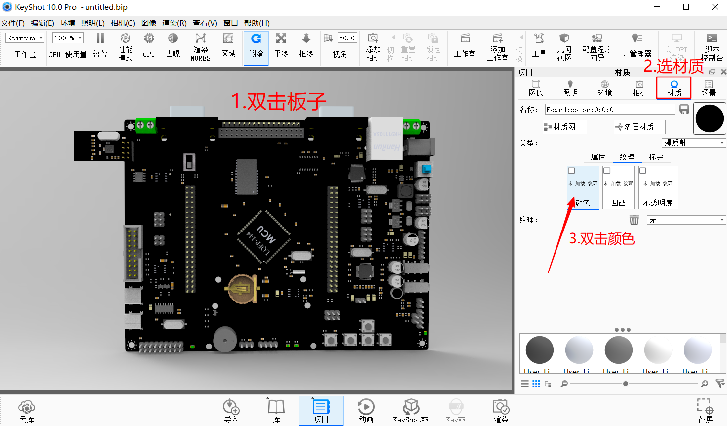Open 纹理 无 texture dropdown
Viewport: 727px width, 426px height.
point(686,220)
